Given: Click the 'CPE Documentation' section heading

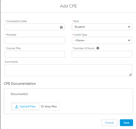Looking at the screenshot, I should tap(20, 84).
